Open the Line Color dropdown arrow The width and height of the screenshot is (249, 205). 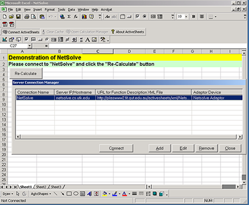click(x=119, y=194)
